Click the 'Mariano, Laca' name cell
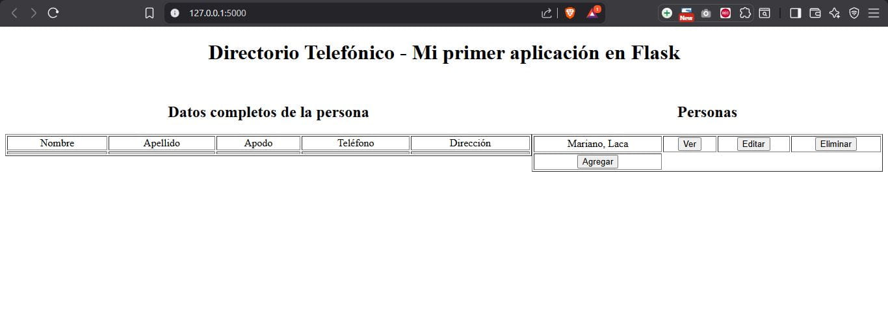The width and height of the screenshot is (888, 333). point(597,144)
